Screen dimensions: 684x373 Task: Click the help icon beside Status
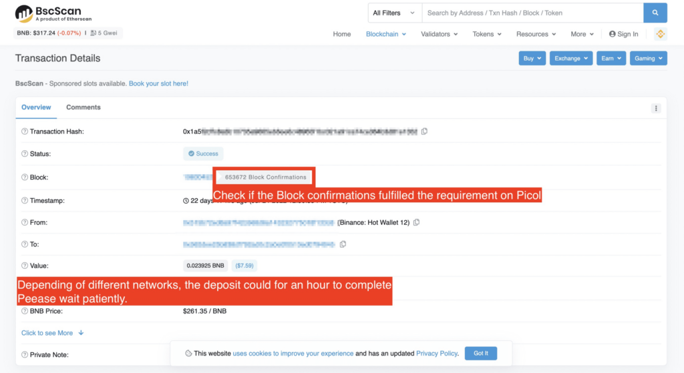(25, 154)
